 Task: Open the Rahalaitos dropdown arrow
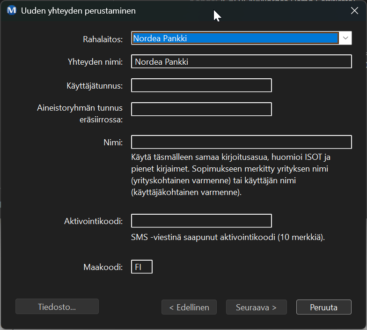pyautogui.click(x=345, y=38)
